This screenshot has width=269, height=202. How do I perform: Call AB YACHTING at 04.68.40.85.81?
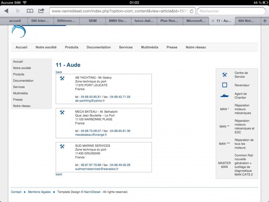click(x=91, y=97)
